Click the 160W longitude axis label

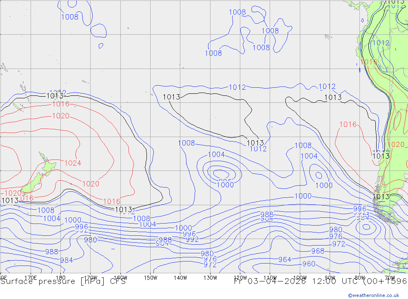pos(120,278)
